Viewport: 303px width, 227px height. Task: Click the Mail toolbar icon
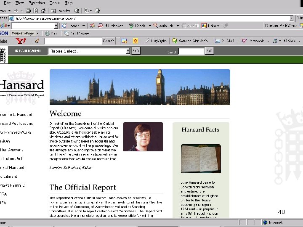(x=87, y=11)
